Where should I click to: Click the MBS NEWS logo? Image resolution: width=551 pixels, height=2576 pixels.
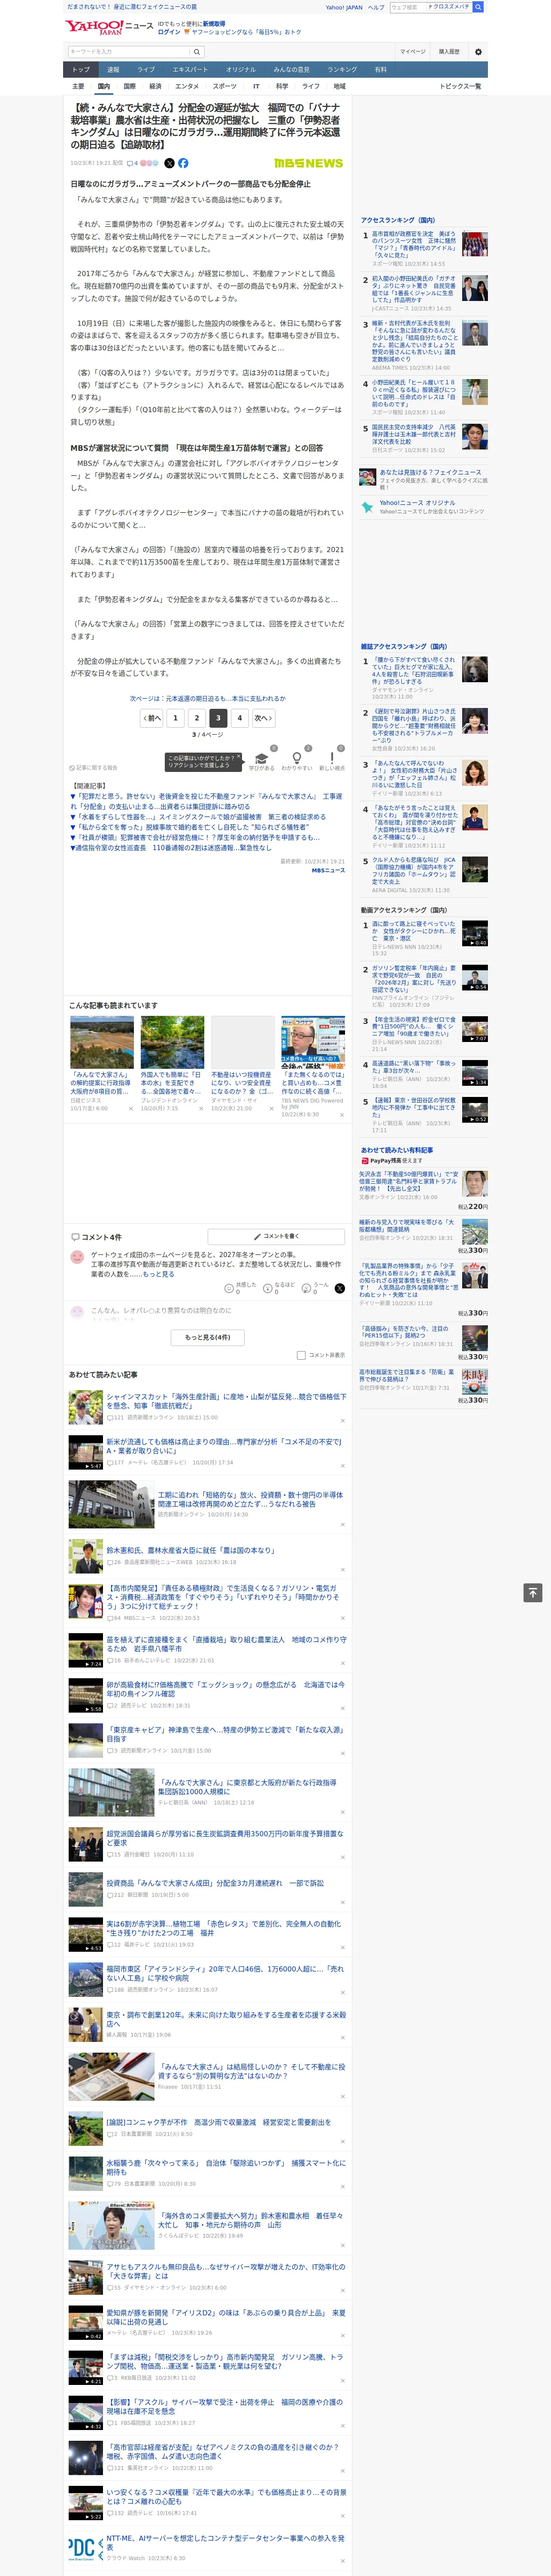point(308,163)
